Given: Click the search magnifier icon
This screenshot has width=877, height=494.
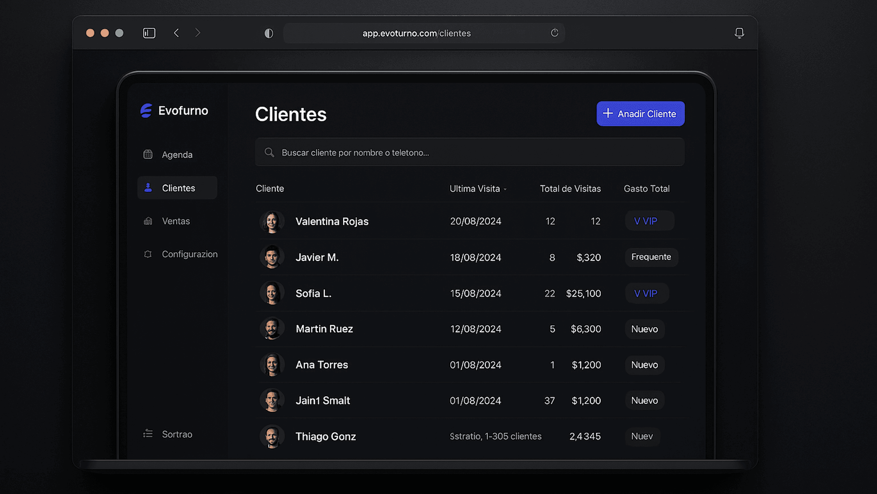Looking at the screenshot, I should pyautogui.click(x=269, y=153).
